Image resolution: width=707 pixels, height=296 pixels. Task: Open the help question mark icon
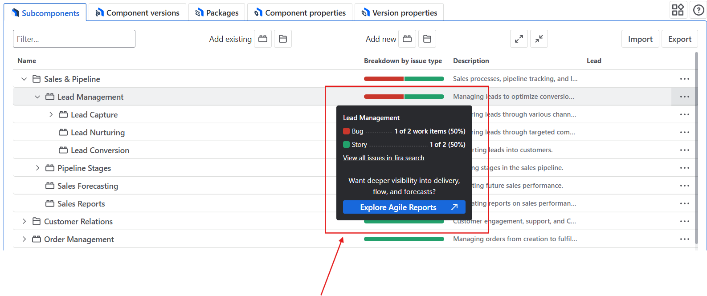[x=699, y=10]
